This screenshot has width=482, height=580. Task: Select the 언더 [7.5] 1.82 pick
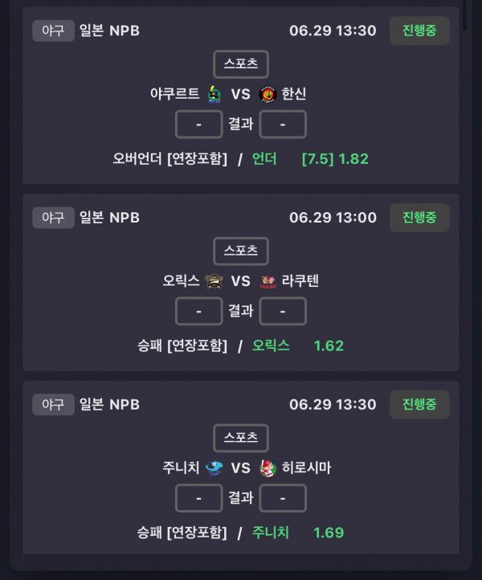(x=310, y=159)
